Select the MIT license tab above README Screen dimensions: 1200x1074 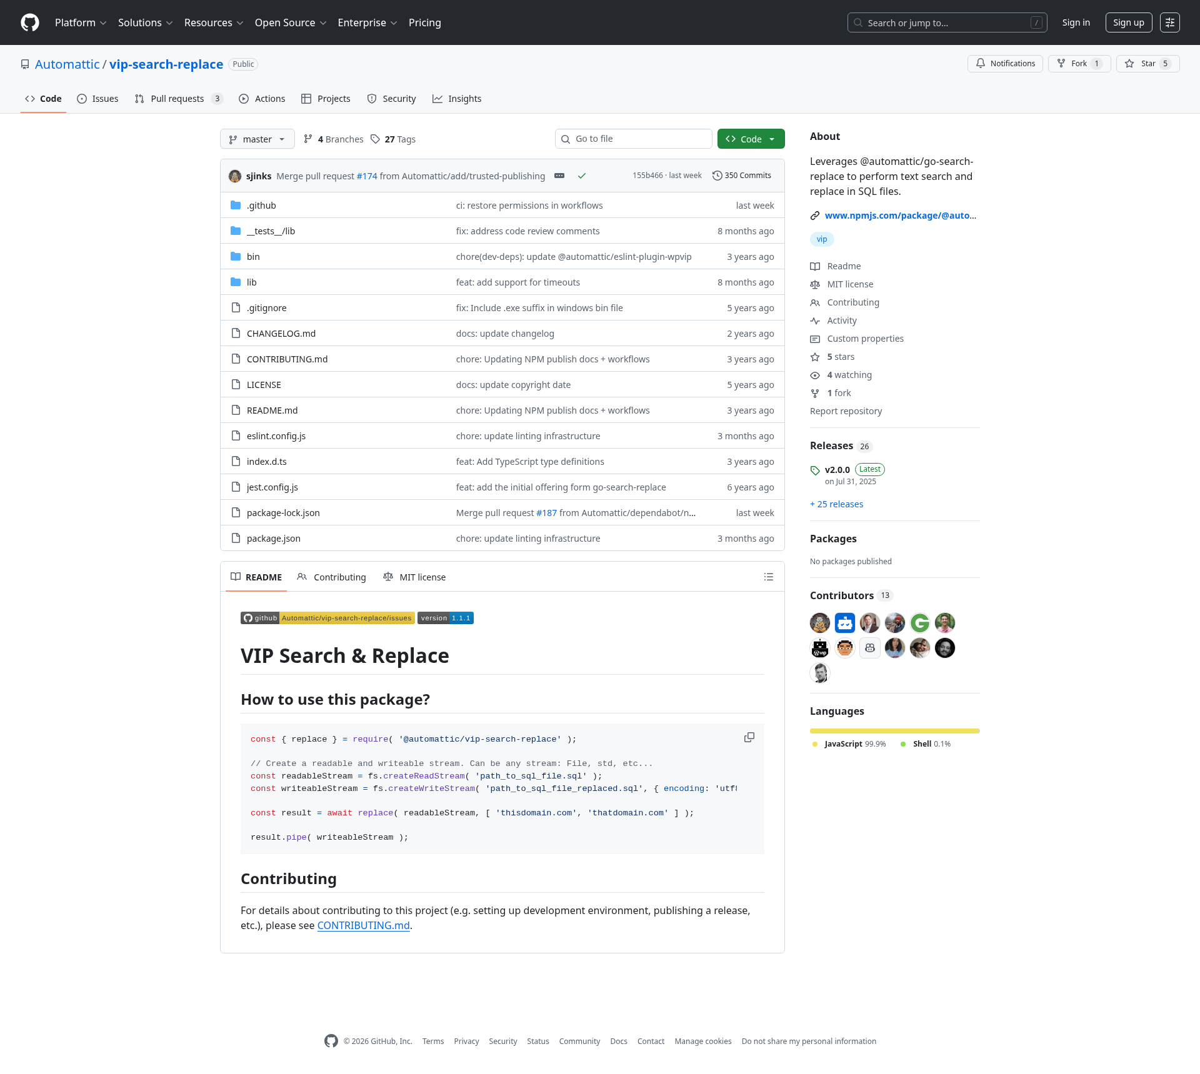[x=414, y=577]
